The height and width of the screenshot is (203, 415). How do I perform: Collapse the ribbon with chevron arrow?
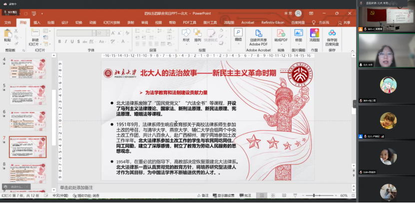point(352,51)
